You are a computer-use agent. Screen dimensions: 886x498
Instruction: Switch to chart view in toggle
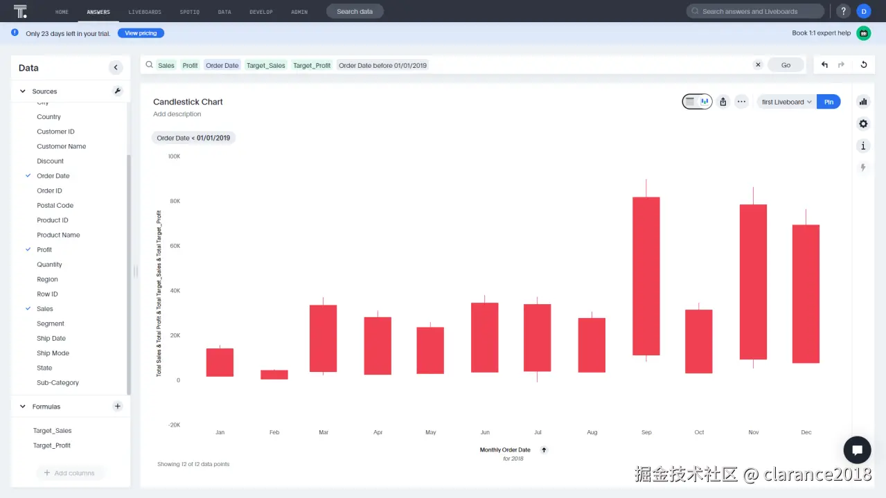(705, 102)
